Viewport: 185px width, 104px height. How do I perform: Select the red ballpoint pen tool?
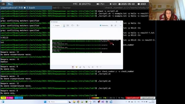coord(73,67)
